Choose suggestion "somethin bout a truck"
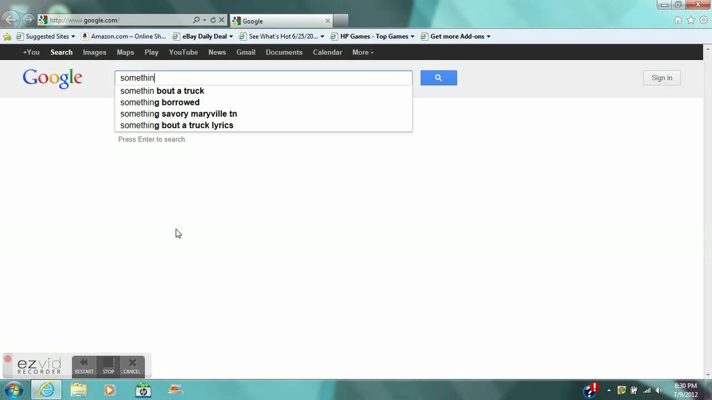The image size is (712, 400). point(264,91)
